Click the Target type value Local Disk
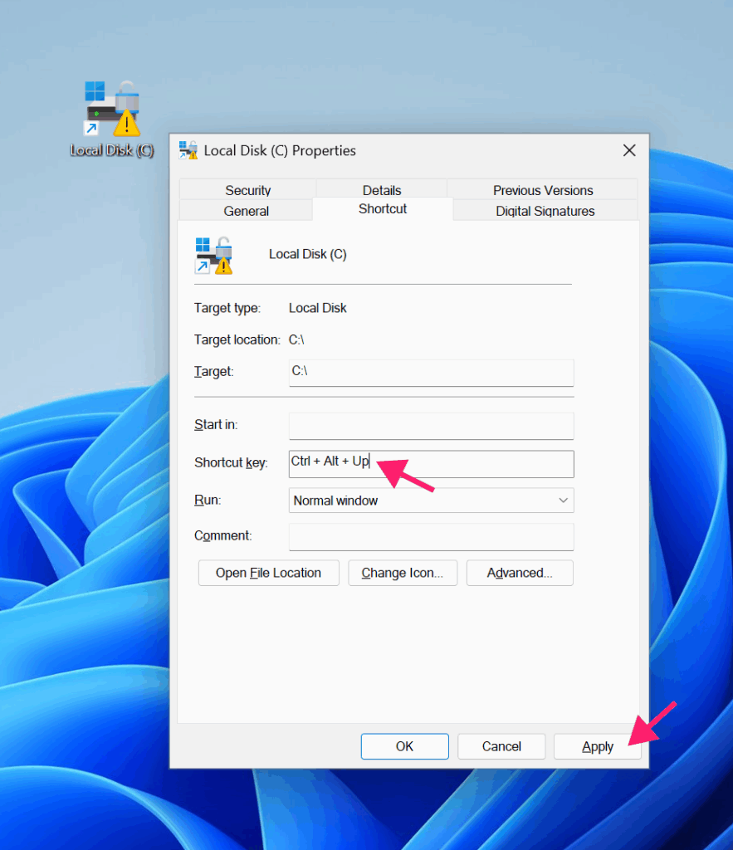This screenshot has width=733, height=850. pos(317,308)
